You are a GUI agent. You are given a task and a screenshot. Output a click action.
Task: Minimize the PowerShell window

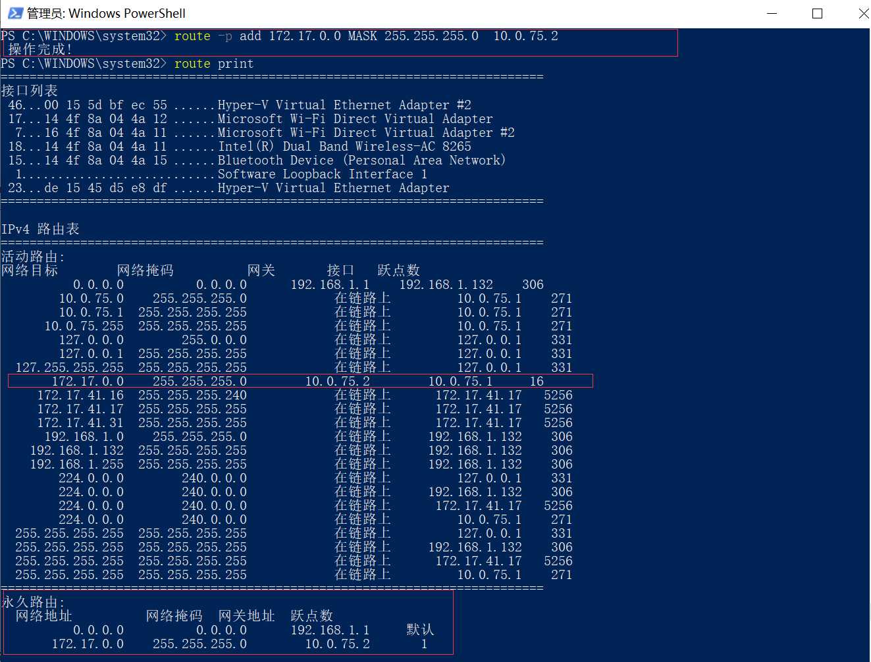point(772,13)
